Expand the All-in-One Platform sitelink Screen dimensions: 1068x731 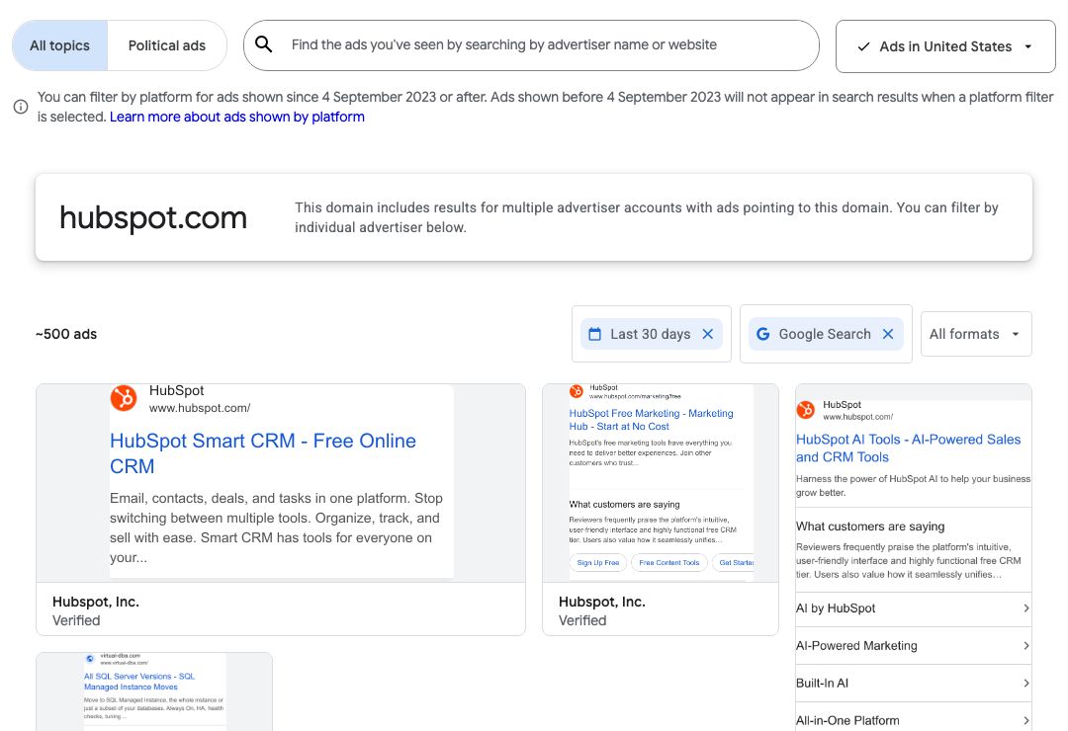tap(913, 720)
